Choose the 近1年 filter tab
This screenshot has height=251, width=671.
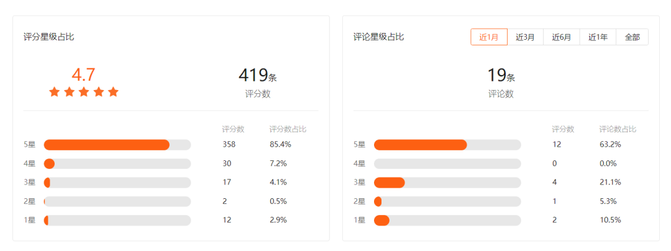coord(598,37)
